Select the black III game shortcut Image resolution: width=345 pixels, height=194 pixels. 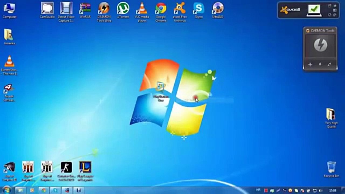point(47,171)
